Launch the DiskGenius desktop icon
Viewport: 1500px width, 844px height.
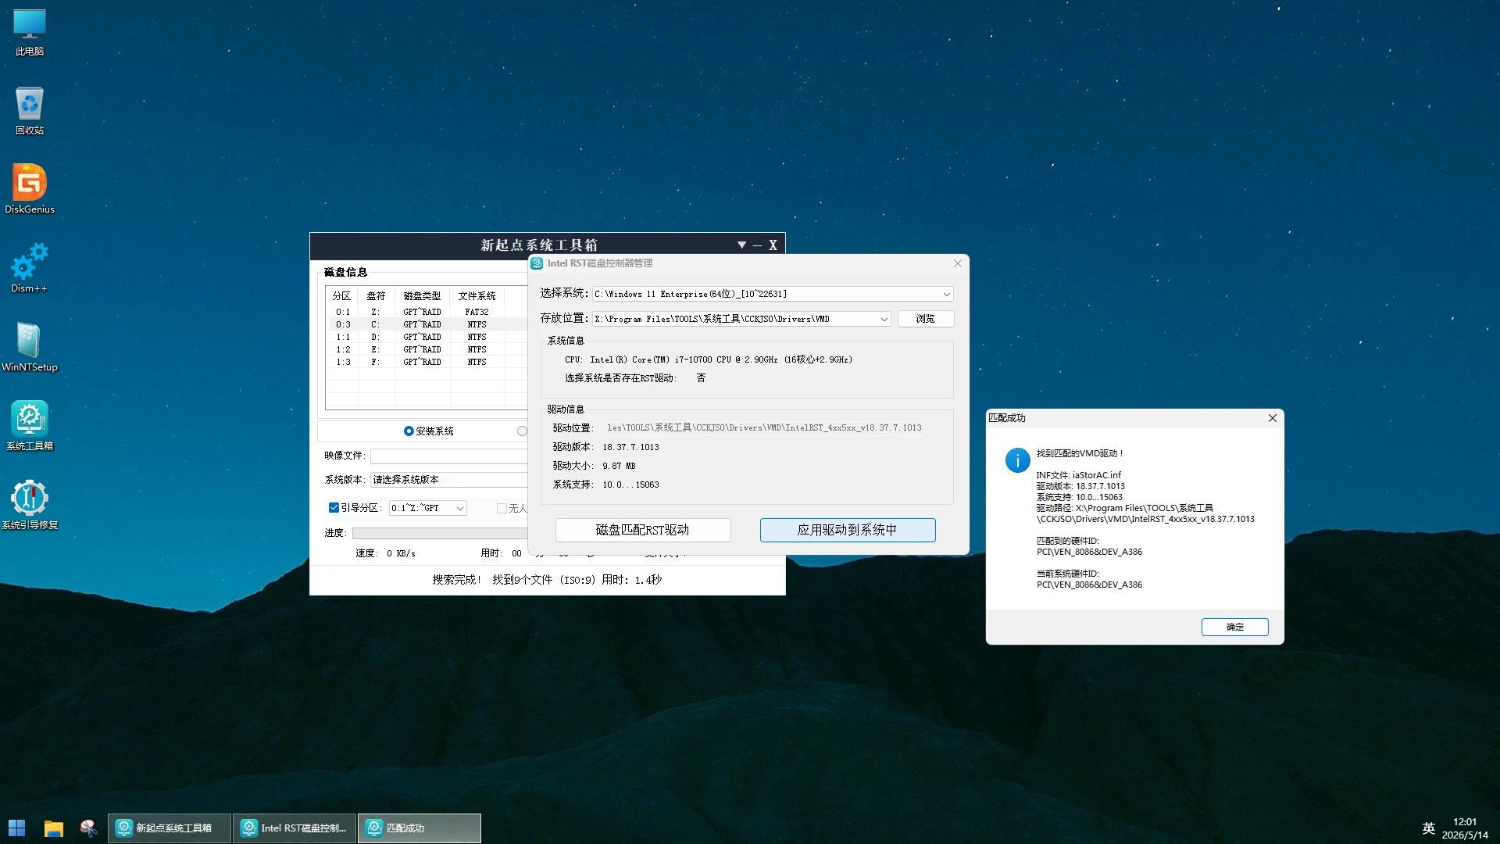pyautogui.click(x=30, y=189)
